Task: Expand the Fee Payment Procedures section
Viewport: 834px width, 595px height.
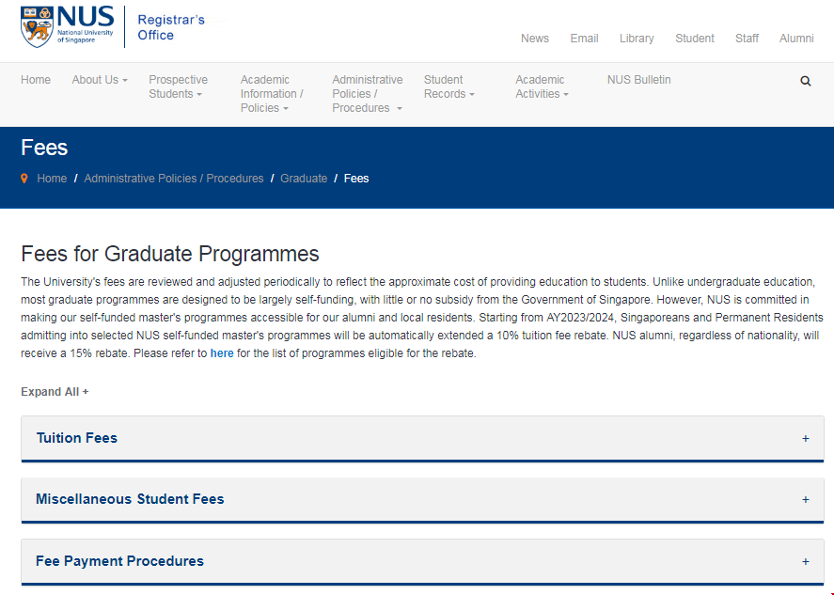Action: [x=119, y=561]
